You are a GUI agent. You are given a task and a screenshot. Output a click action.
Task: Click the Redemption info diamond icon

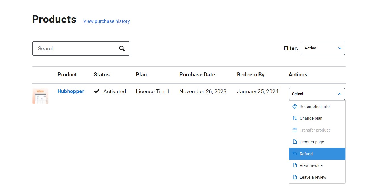295,106
